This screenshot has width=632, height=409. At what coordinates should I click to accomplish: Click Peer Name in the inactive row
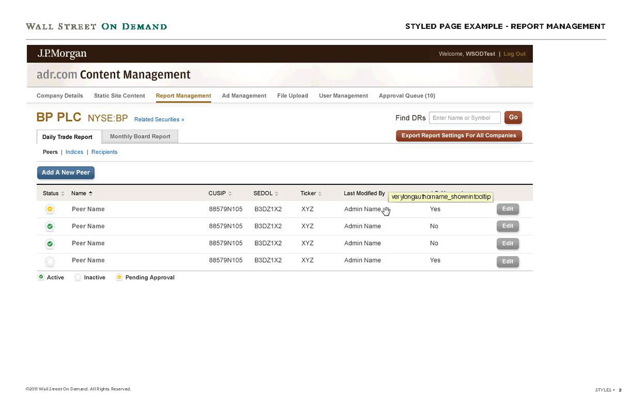pos(88,260)
